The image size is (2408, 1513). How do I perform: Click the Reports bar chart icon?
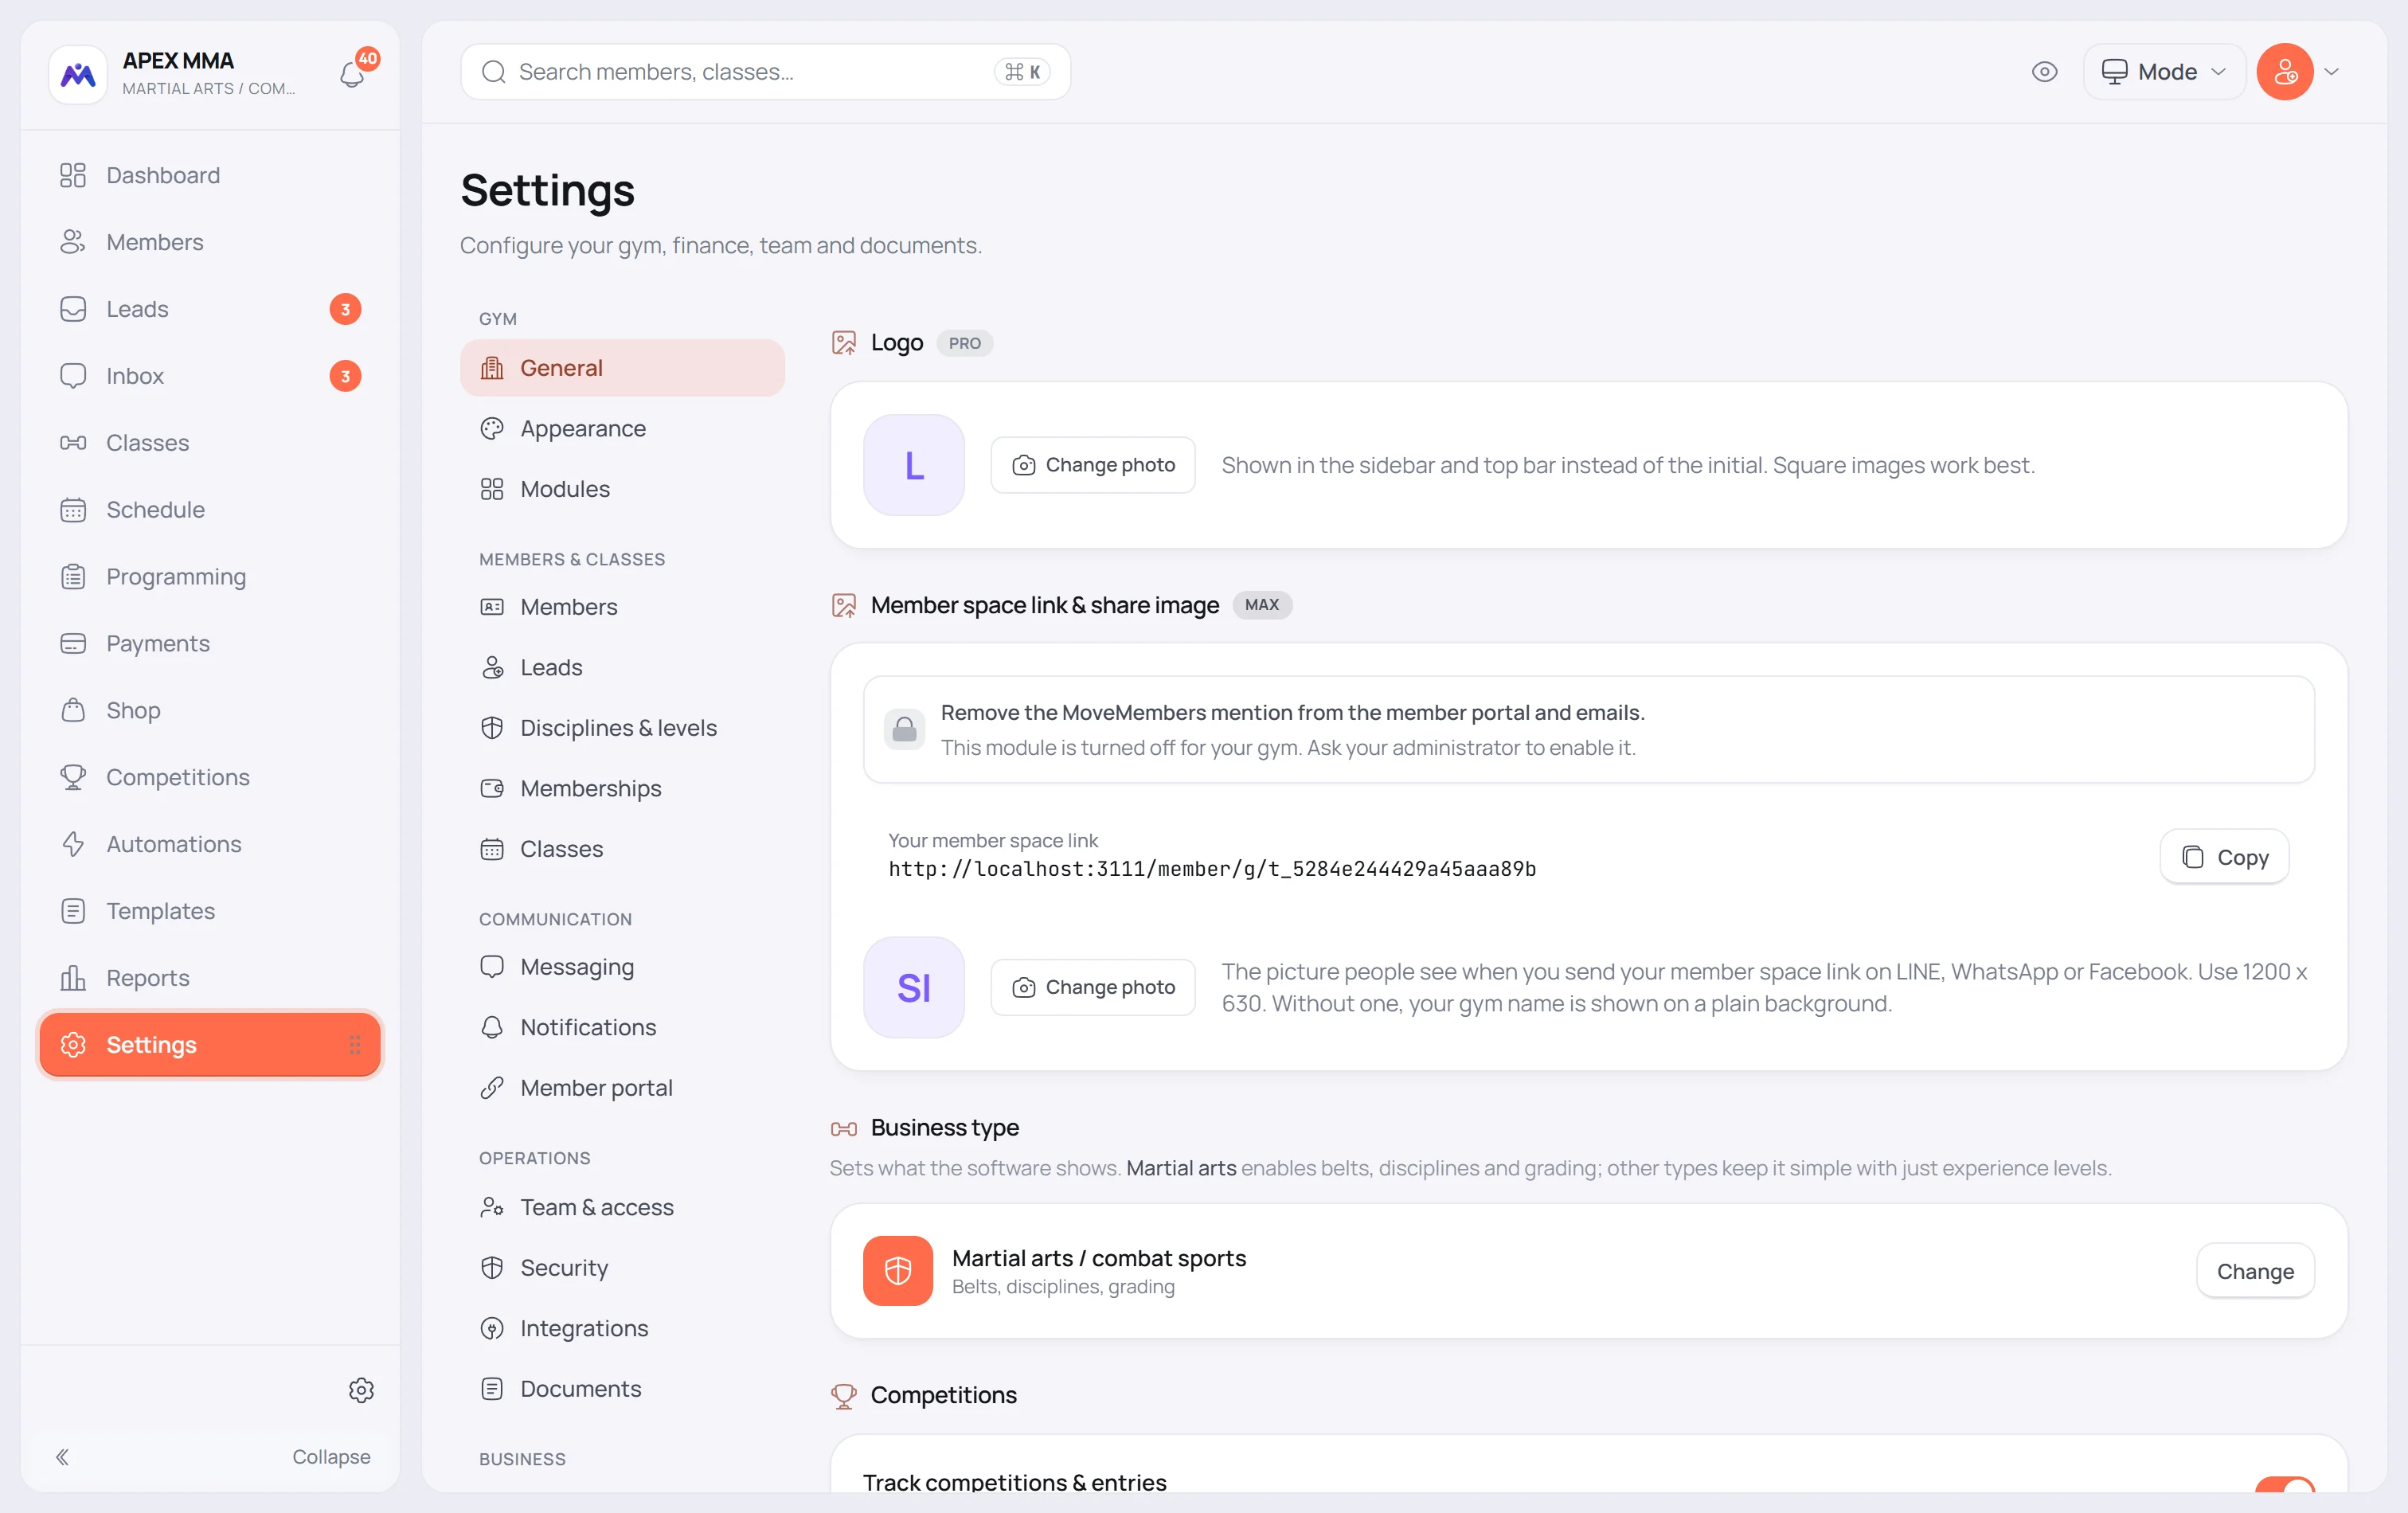(73, 978)
